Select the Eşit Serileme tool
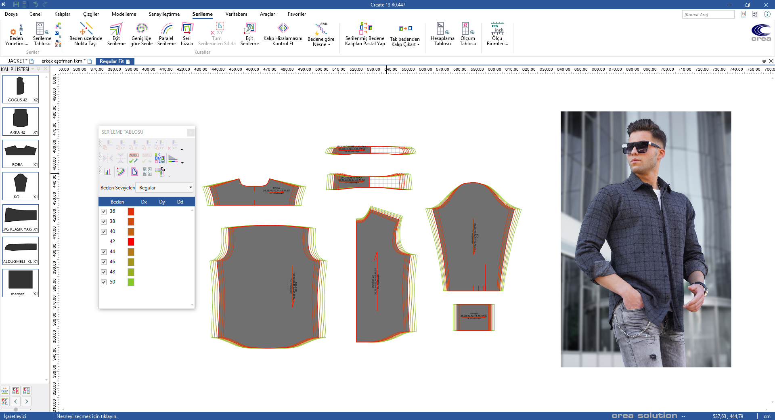This screenshot has width=775, height=420. point(116,34)
